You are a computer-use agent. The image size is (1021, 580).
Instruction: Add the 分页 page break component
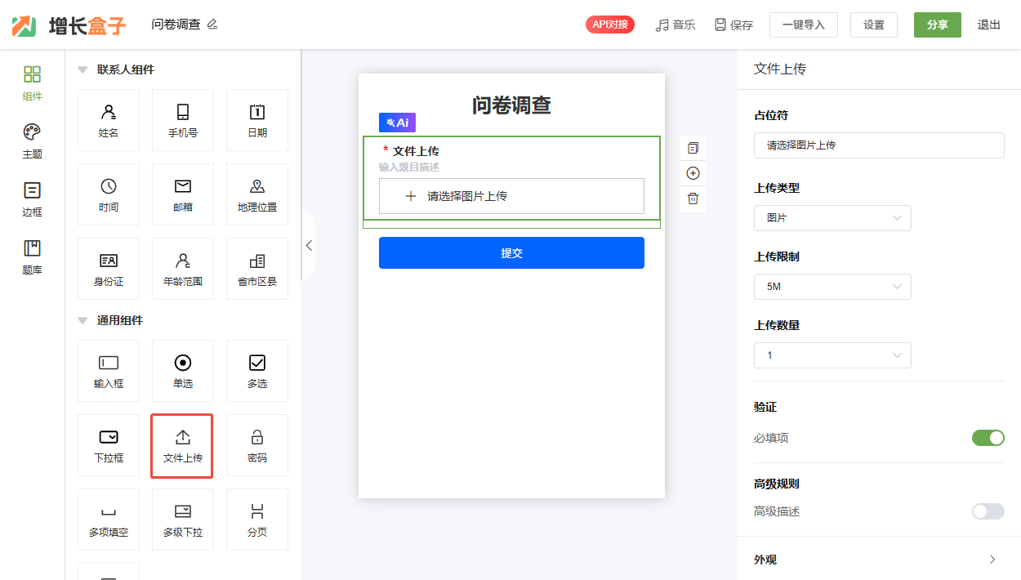257,520
